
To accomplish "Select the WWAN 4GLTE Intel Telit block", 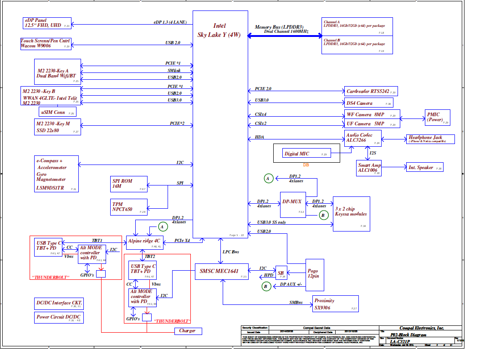I will click(51, 96).
